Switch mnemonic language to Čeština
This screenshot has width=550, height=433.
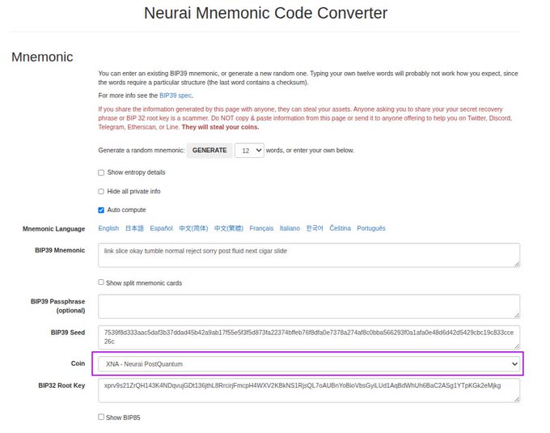341,229
